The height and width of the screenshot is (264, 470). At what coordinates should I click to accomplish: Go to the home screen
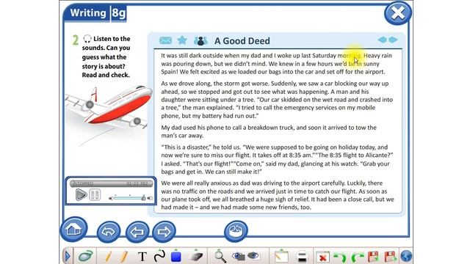coord(74,230)
